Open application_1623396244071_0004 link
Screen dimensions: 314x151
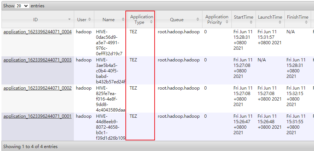pyautogui.click(x=37, y=32)
